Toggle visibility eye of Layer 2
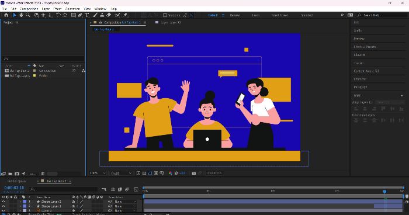409x215 pixels. (x=4, y=210)
